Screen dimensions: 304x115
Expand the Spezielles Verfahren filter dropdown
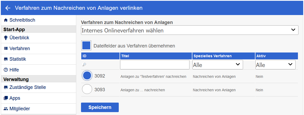pos(217,65)
